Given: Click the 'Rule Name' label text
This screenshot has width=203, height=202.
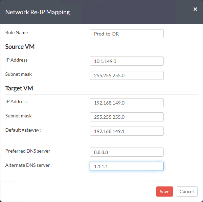Looking at the screenshot, I should click(17, 33).
